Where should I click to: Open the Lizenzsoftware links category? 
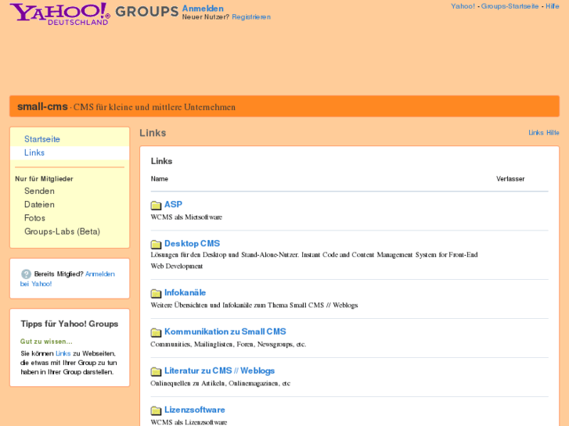point(195,410)
